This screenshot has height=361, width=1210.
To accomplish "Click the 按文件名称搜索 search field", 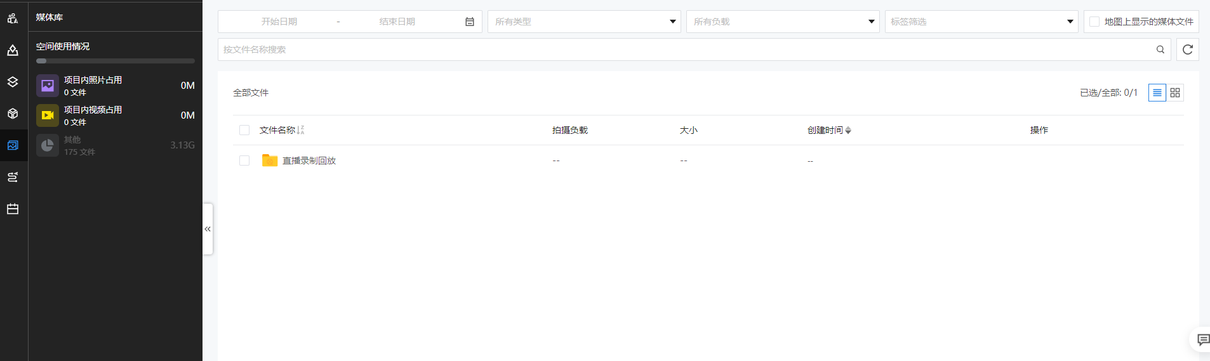I will point(686,49).
